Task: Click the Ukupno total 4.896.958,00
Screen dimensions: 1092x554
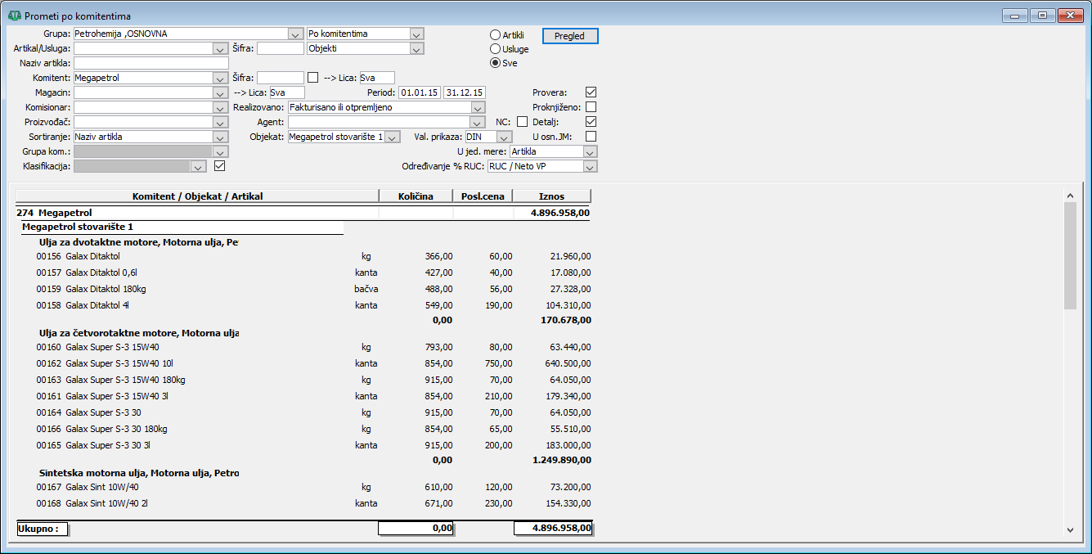Action: click(x=553, y=529)
